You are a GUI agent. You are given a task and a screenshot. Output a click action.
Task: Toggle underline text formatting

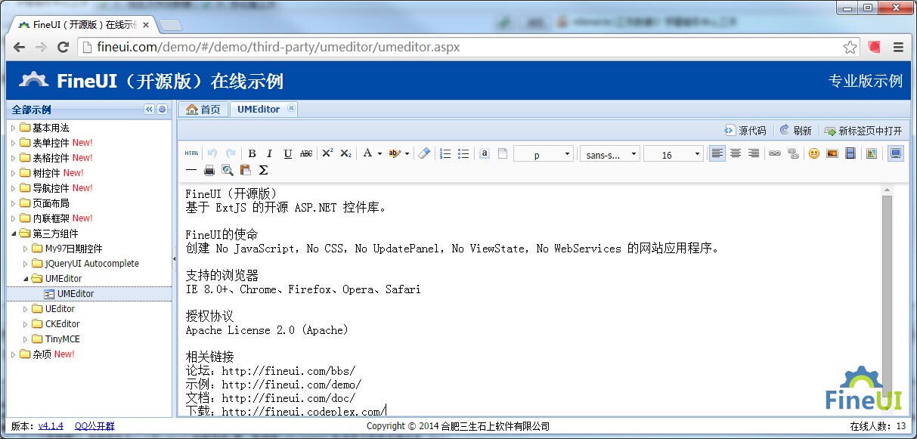coord(287,153)
